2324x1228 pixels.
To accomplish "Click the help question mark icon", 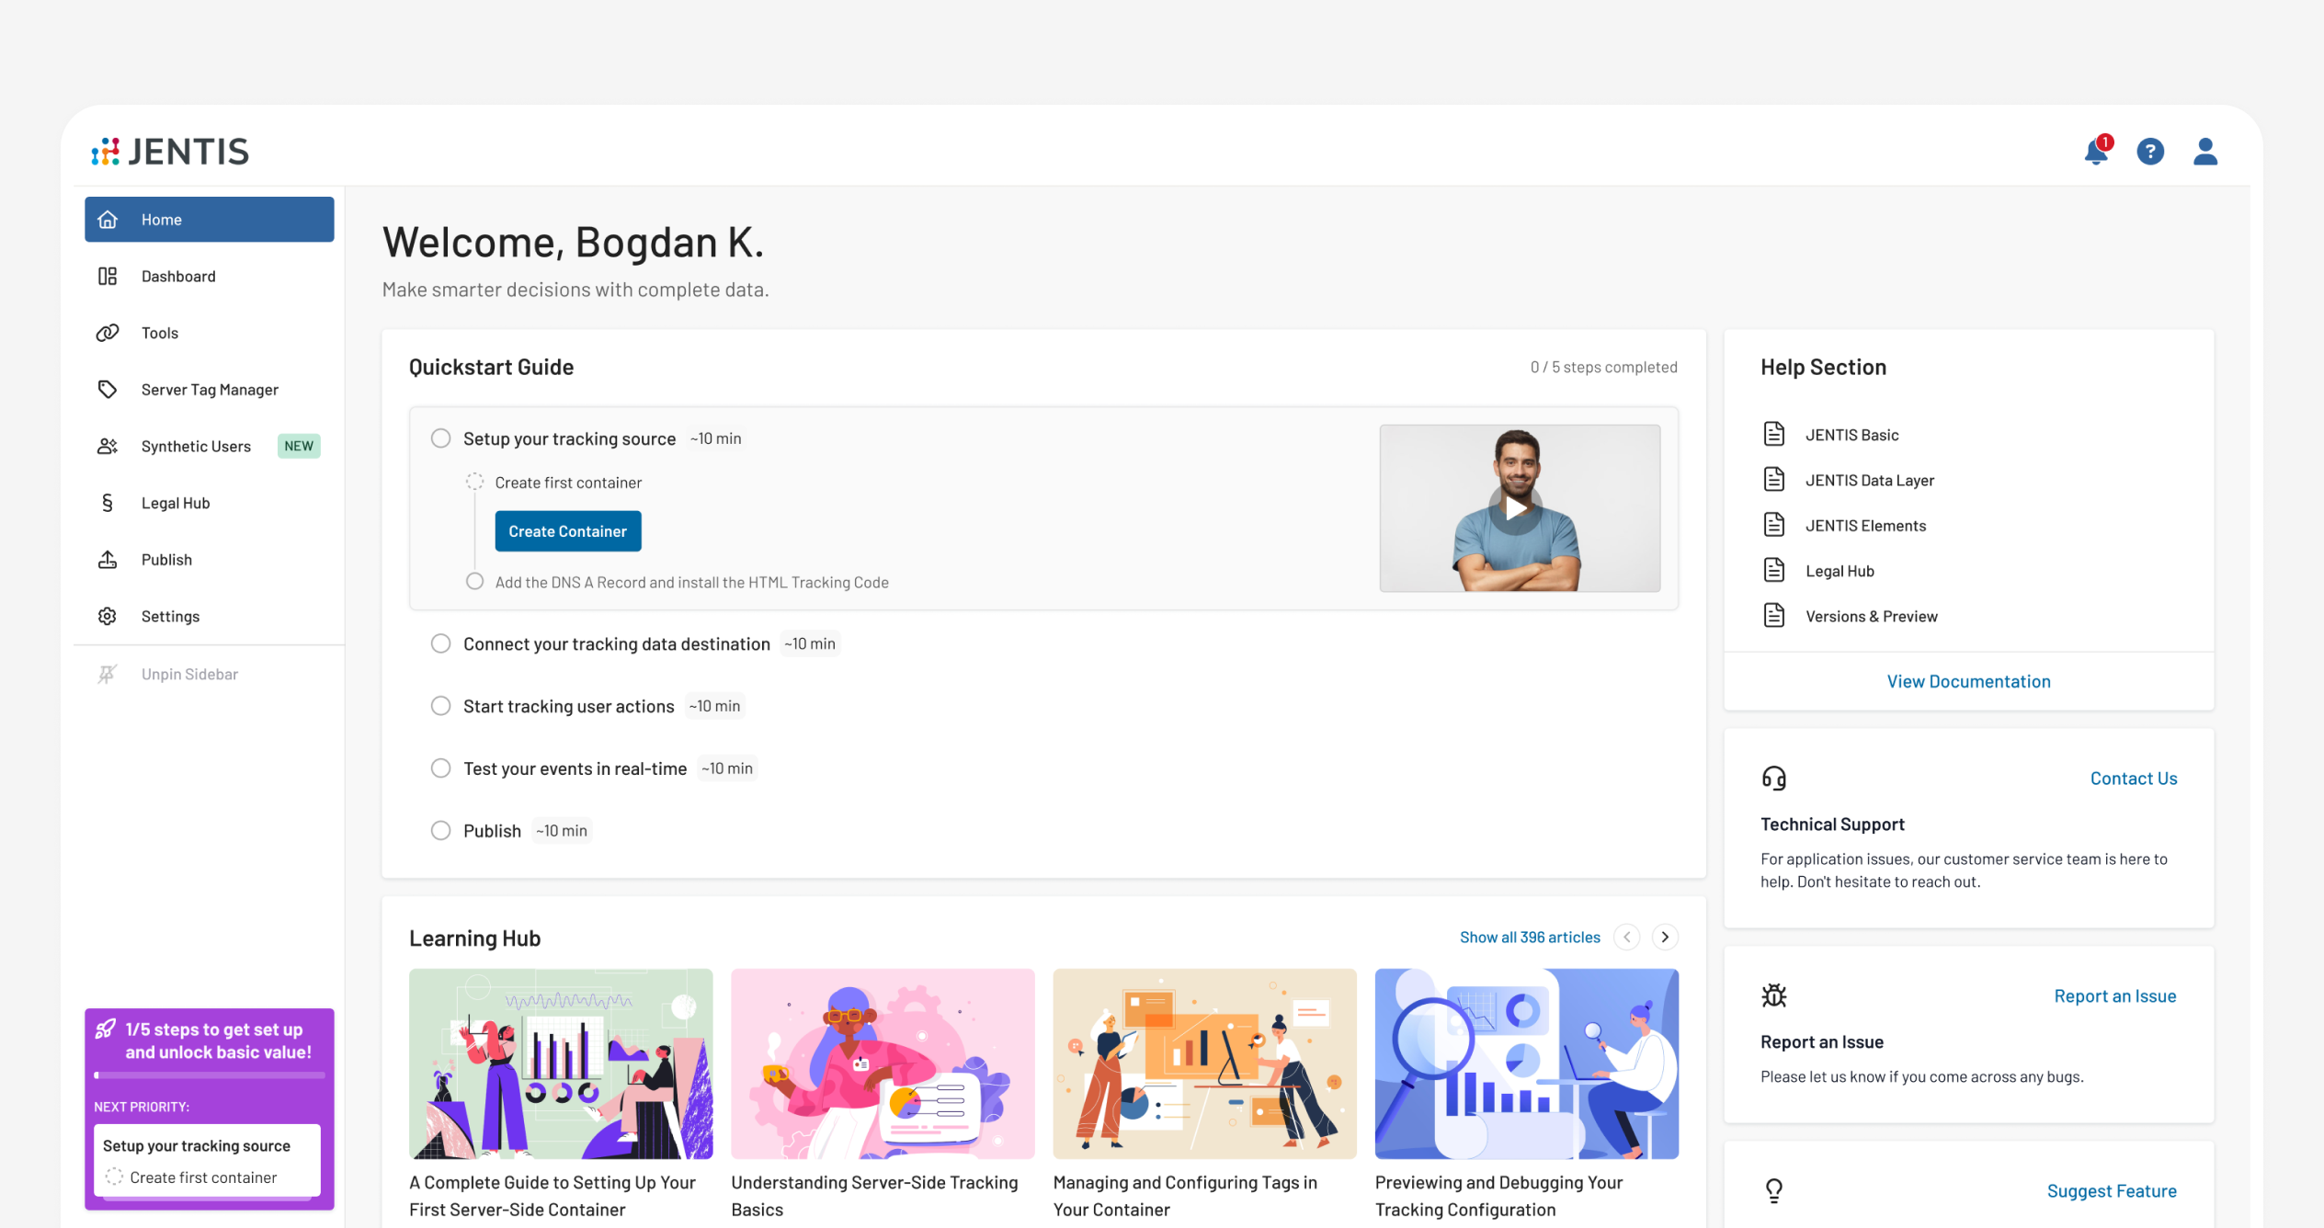I will (2149, 152).
